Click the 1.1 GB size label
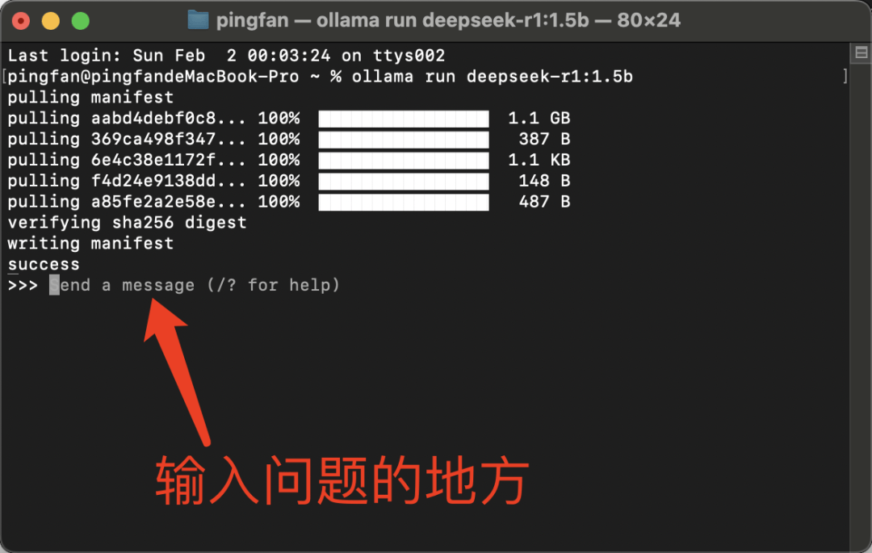872x553 pixels. [x=539, y=119]
